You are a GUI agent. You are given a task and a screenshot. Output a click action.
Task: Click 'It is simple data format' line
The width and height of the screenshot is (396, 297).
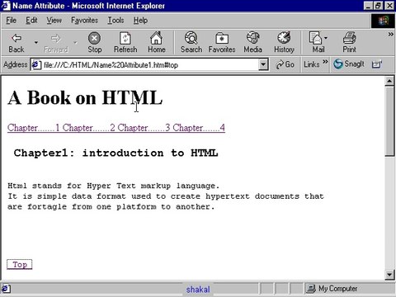coord(166,196)
